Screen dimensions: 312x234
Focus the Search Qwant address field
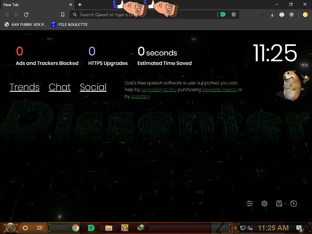coord(143,15)
